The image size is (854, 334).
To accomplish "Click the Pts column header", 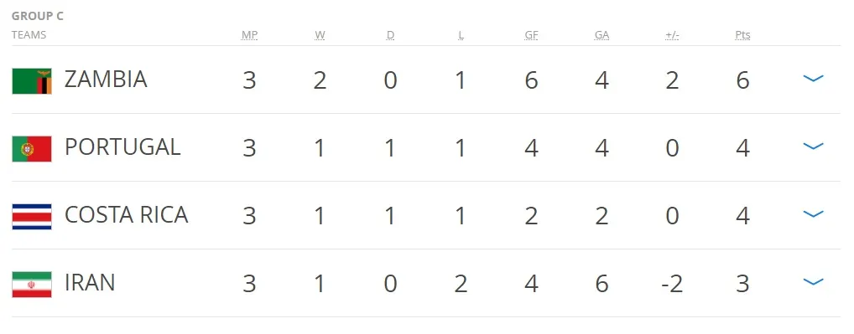I will coord(743,35).
